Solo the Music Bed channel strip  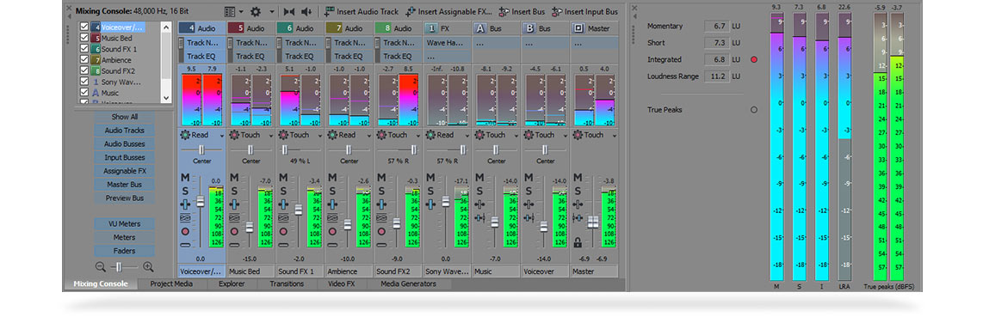click(x=234, y=191)
